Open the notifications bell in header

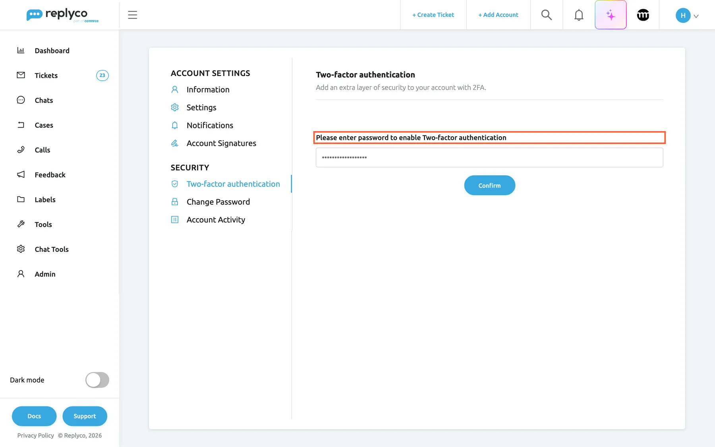(x=579, y=15)
